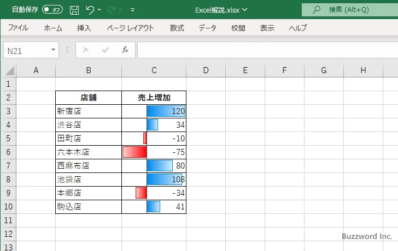Image resolution: width=398 pixels, height=251 pixels.
Task: Open the データ tab
Action: pos(207,28)
